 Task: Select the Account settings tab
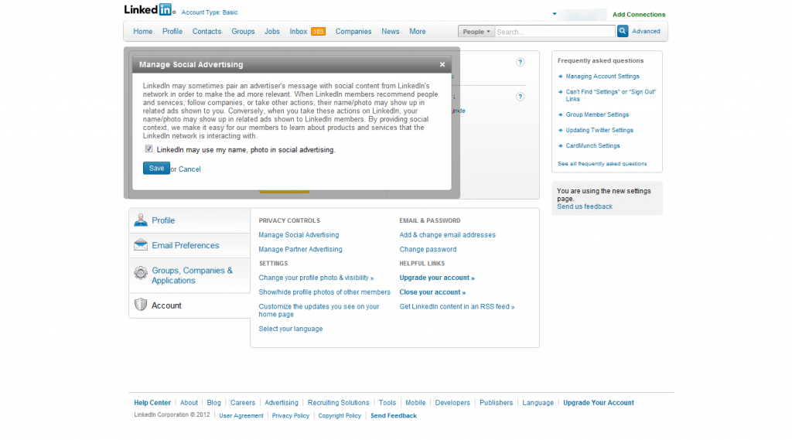(189, 305)
